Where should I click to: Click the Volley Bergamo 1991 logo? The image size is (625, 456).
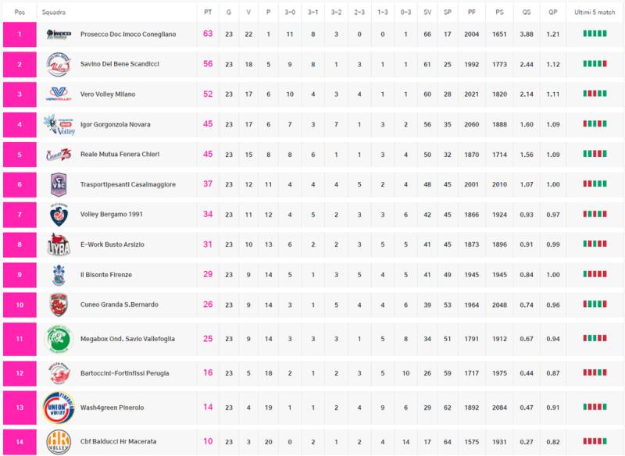(x=59, y=214)
